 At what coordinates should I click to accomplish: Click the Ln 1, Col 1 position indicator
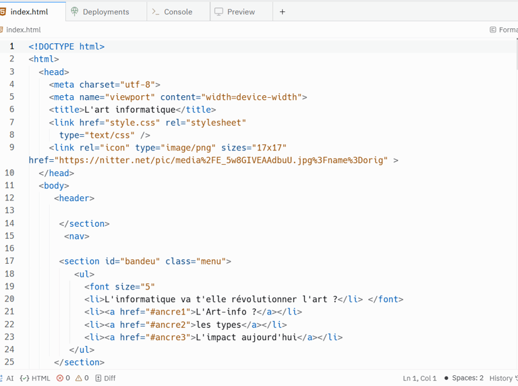420,379
